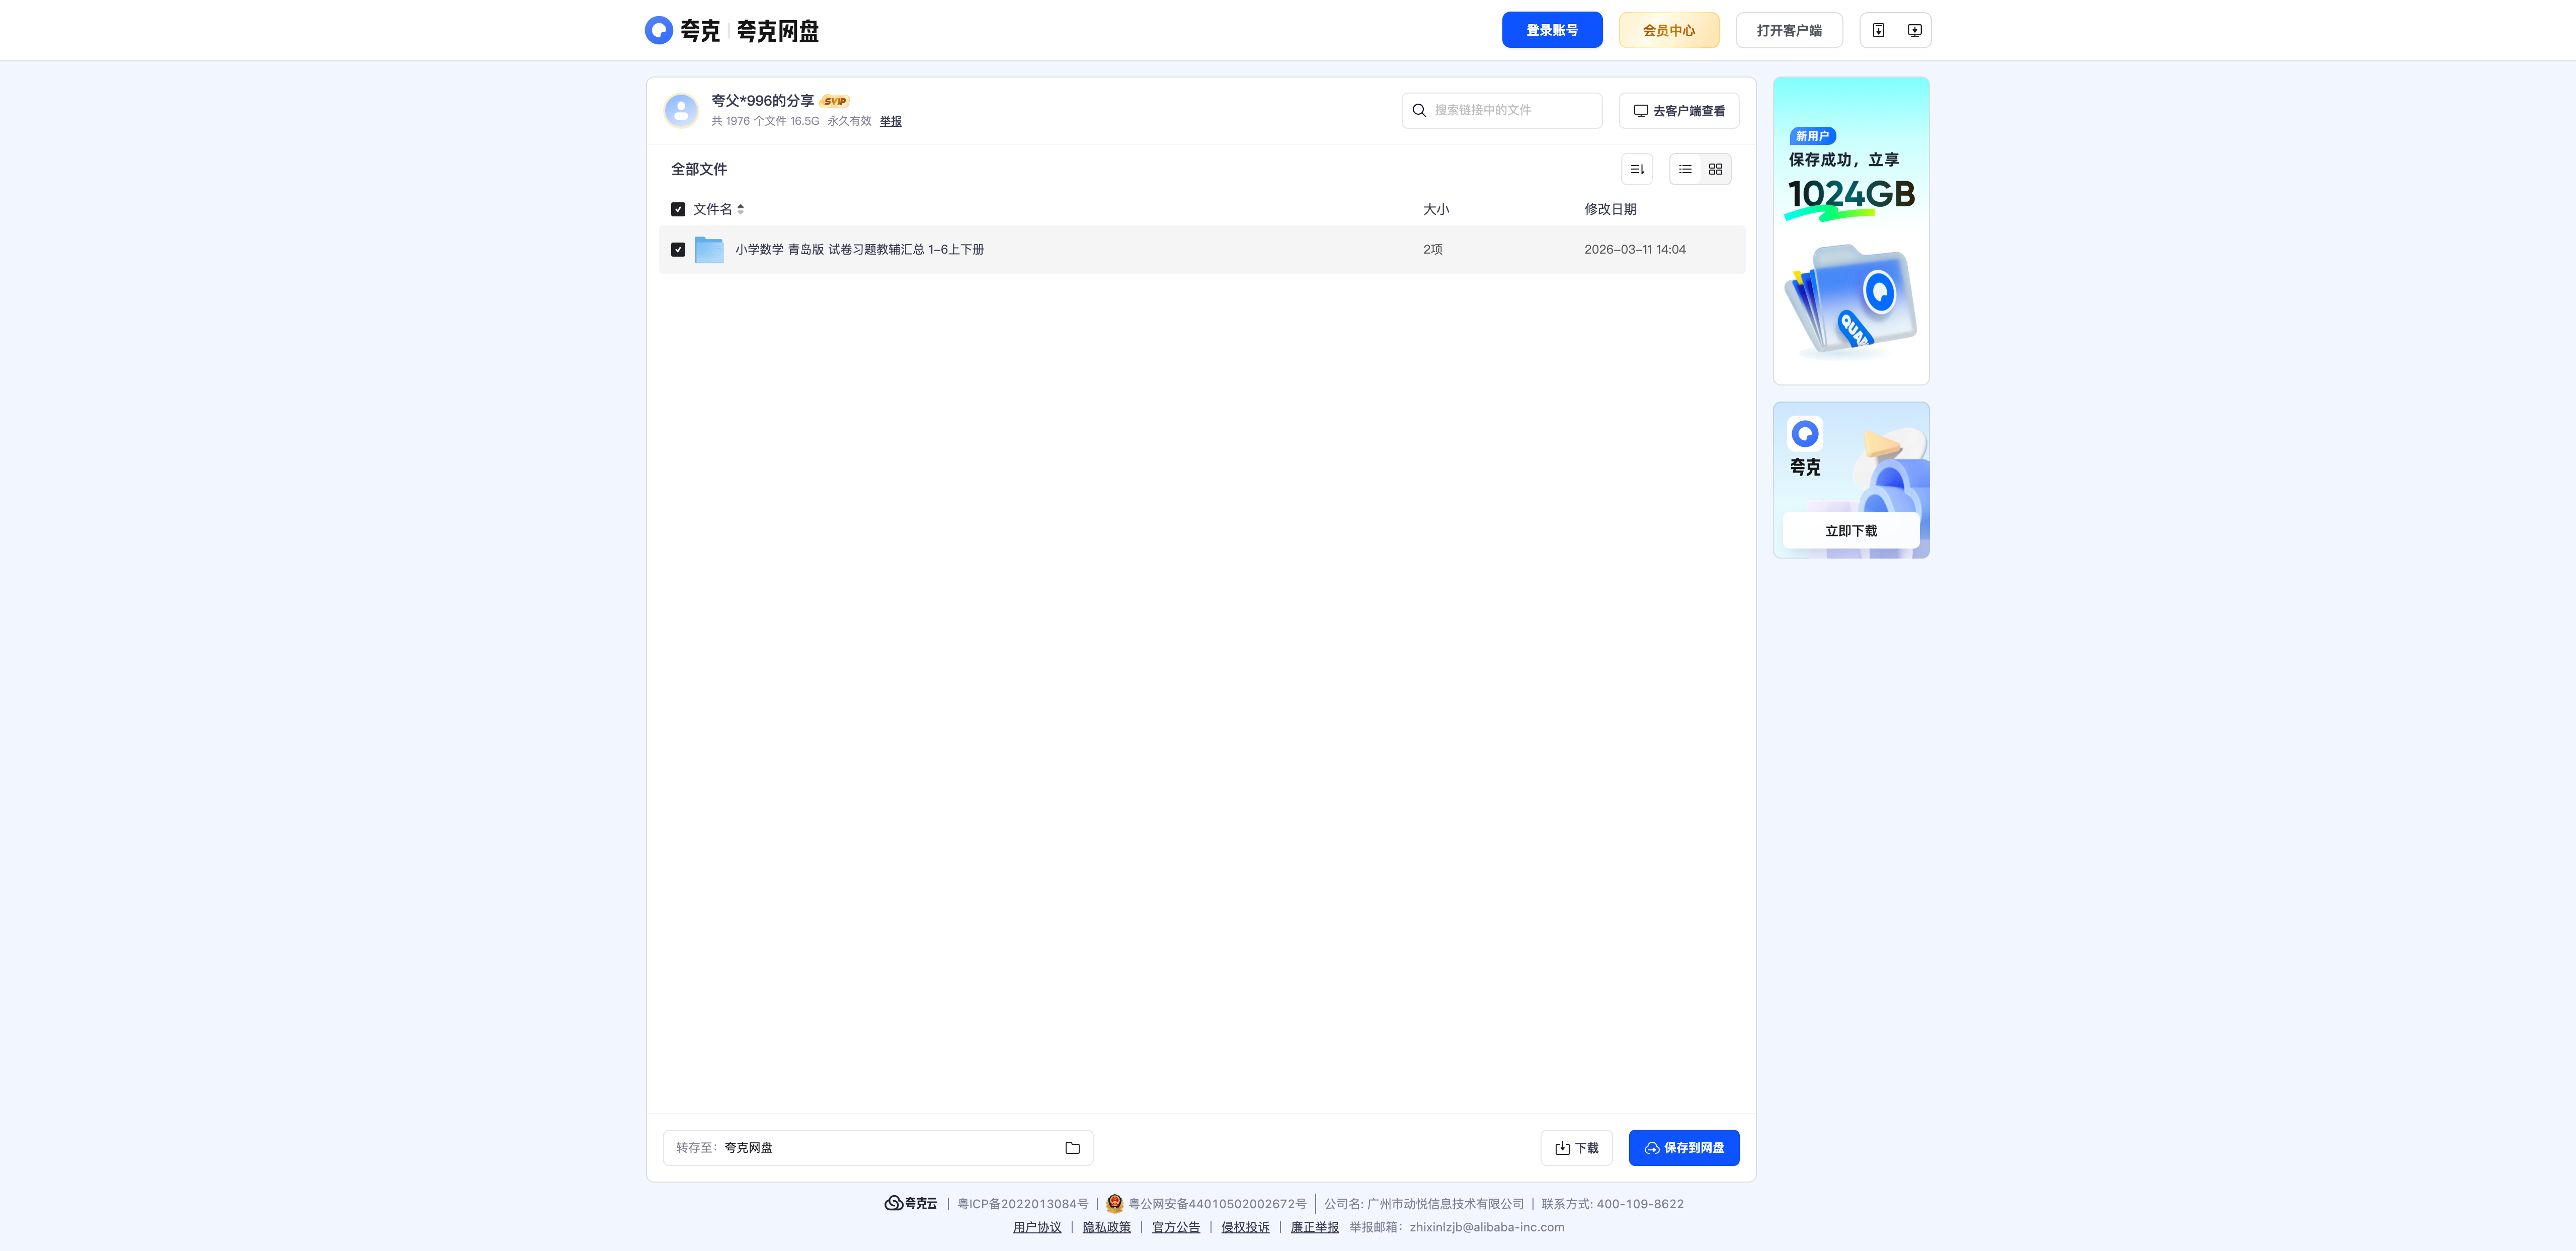Open the desktop client download icon

(x=1913, y=30)
